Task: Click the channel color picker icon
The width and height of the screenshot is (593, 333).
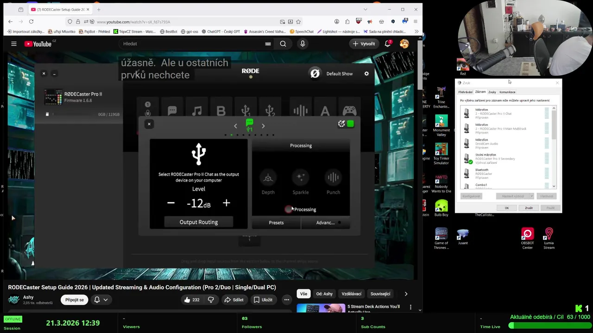Action: tap(341, 123)
